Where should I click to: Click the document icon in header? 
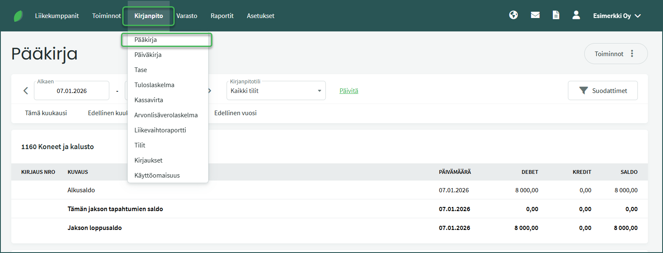click(x=556, y=15)
